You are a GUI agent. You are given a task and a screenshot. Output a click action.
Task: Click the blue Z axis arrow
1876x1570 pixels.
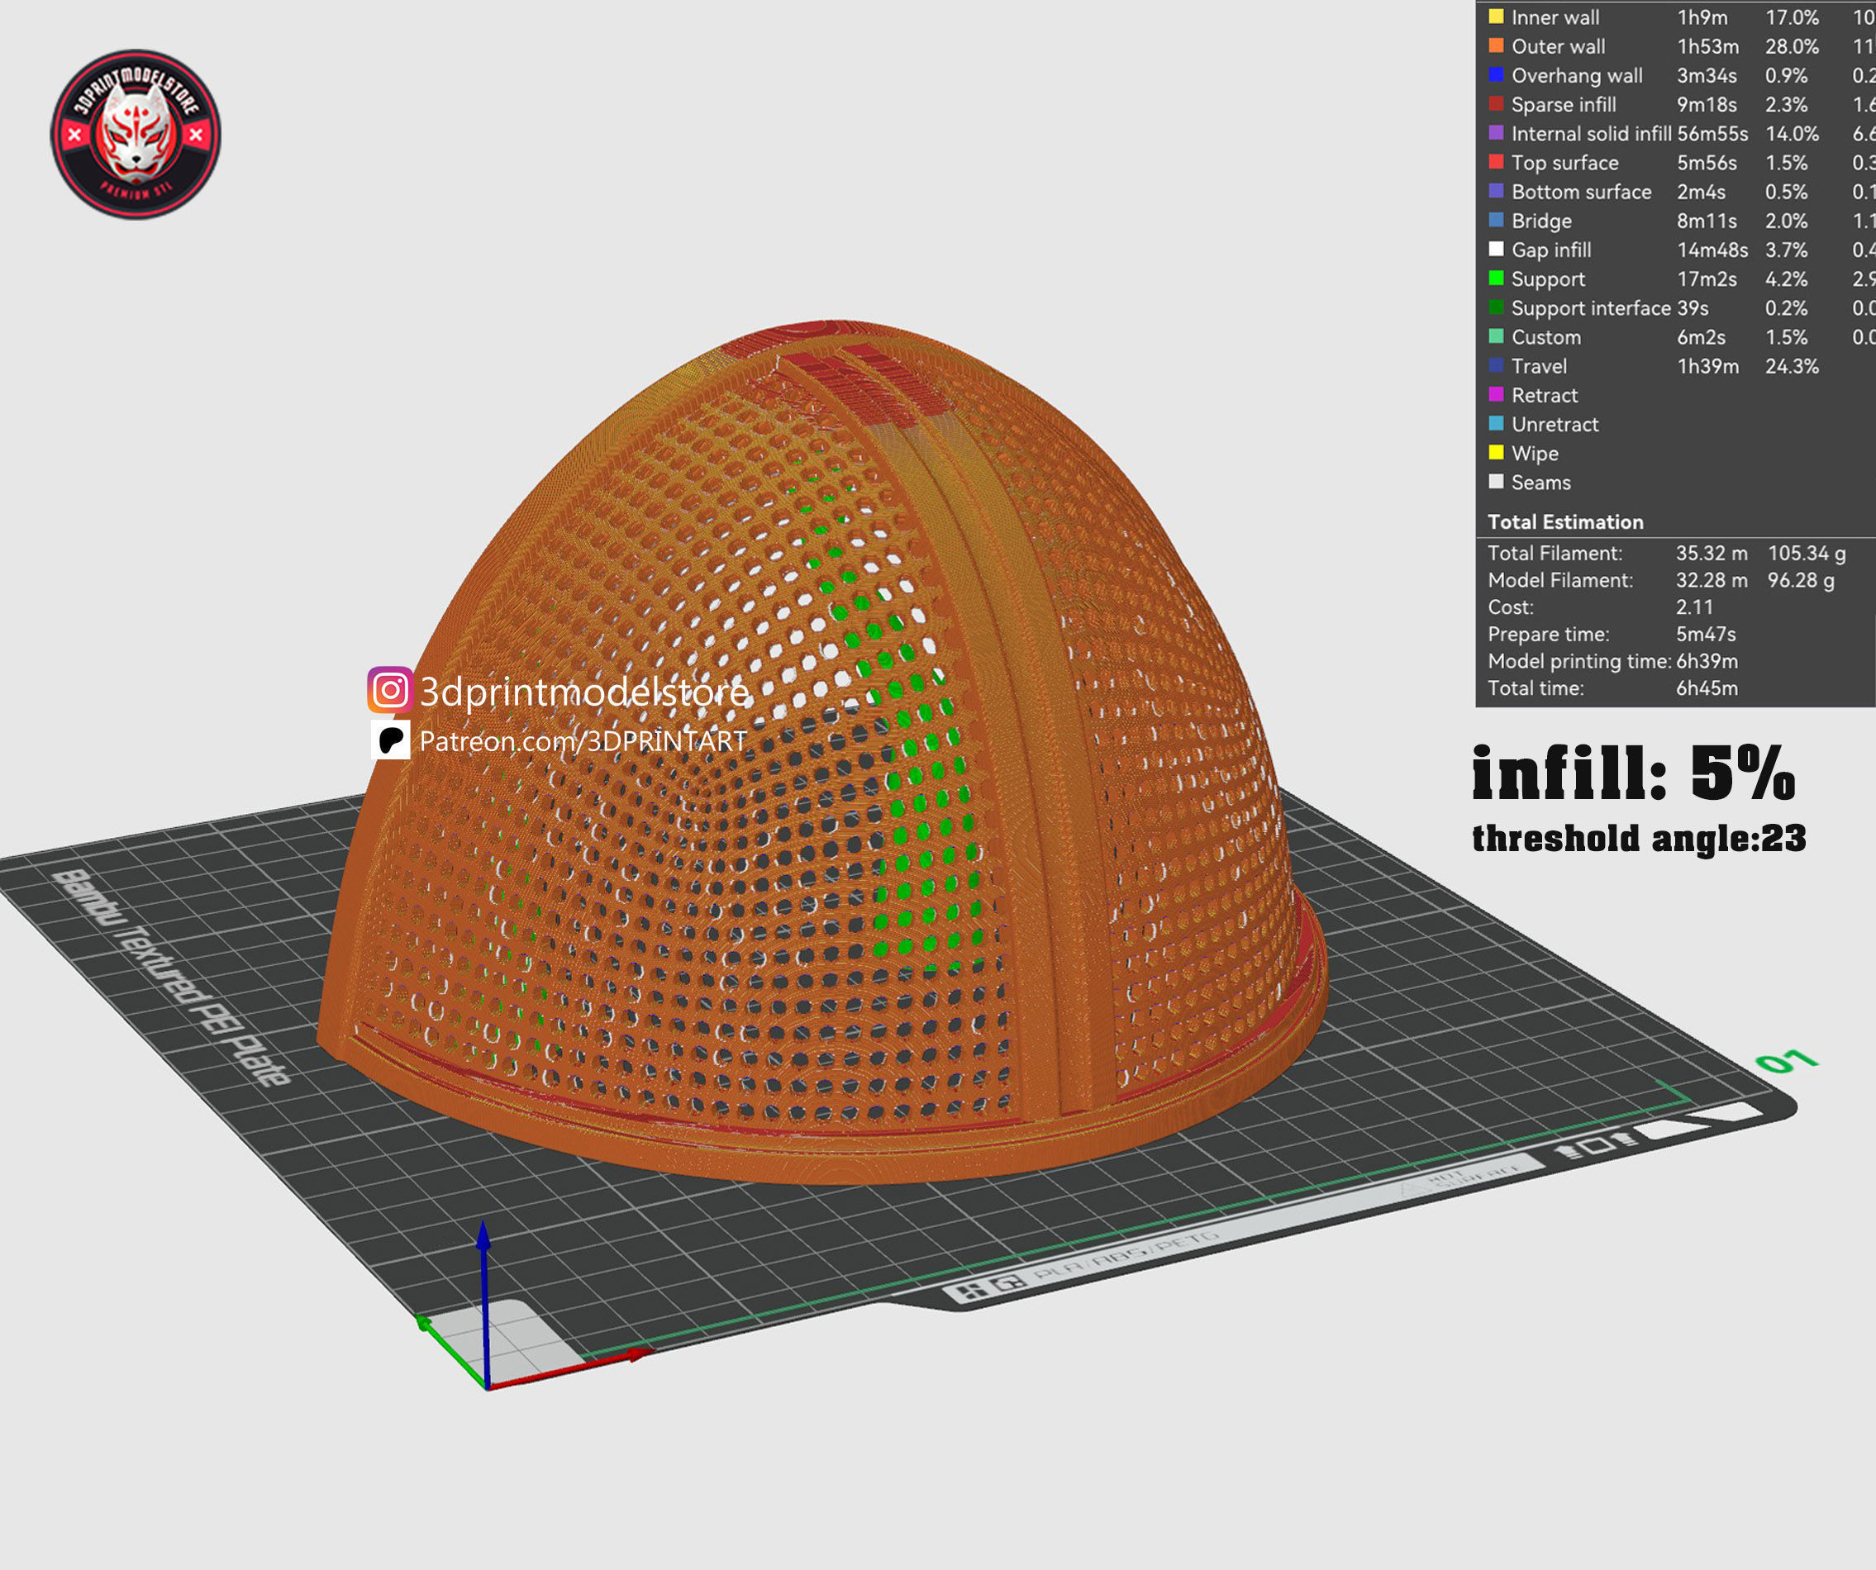pos(484,1268)
